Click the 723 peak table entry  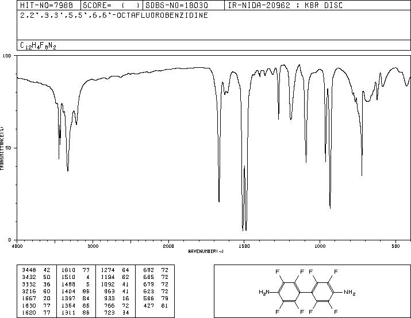(109, 313)
